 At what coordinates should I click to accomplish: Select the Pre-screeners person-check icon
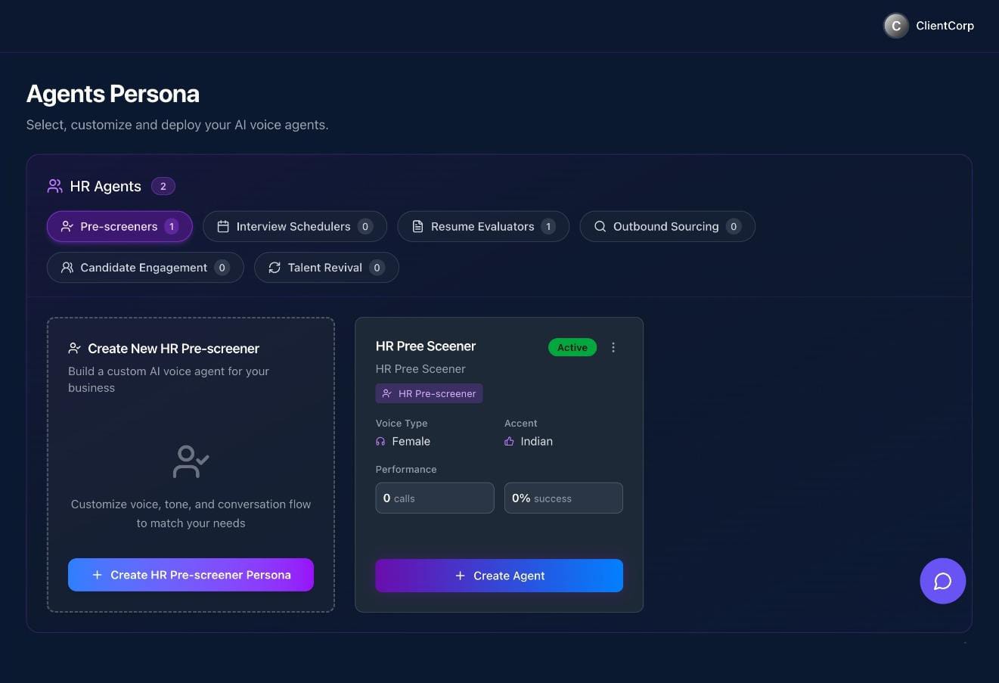(67, 226)
